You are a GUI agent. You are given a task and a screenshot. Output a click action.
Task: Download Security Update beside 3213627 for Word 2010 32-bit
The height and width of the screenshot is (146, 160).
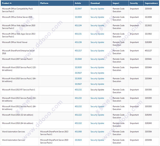click(97, 73)
